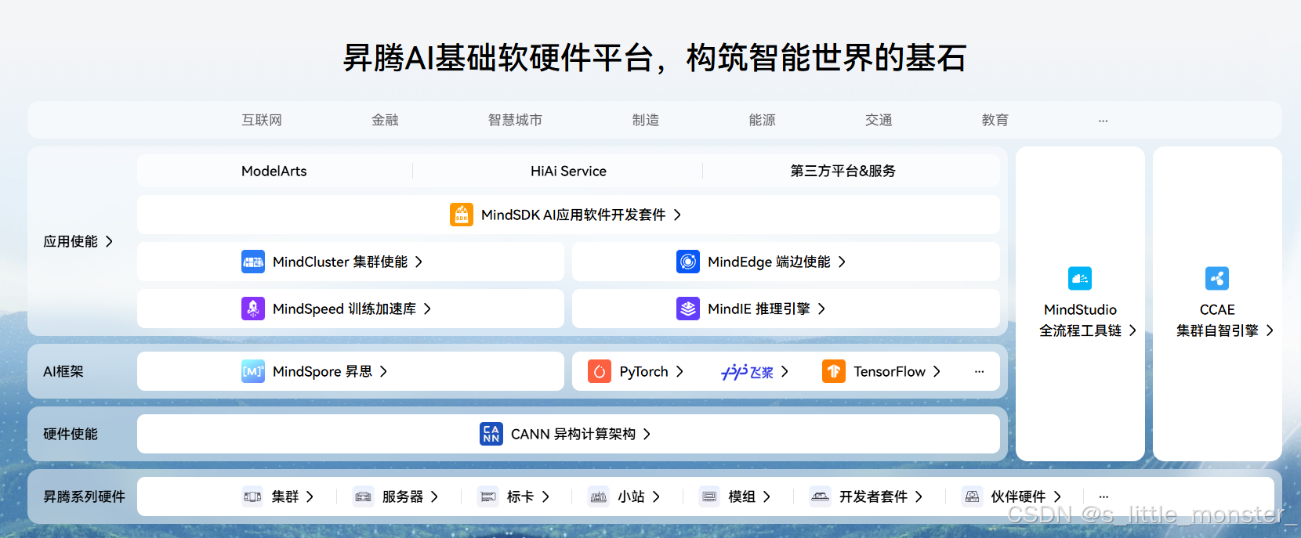The width and height of the screenshot is (1301, 538).
Task: Open chevron next to 集群自智引擎
Action: coord(1270,330)
